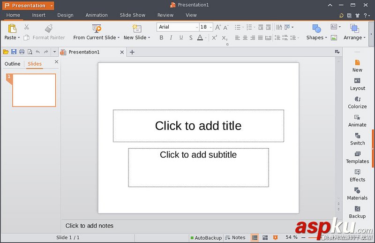This screenshot has height=243, width=375.
Task: Select slide 1 thumbnail
Action: tap(34, 90)
